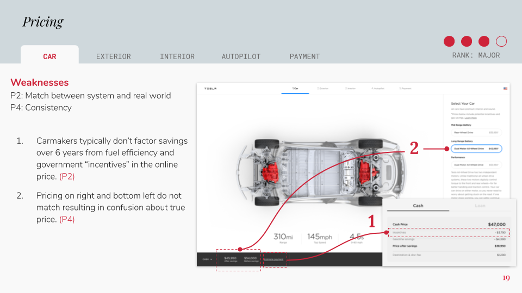This screenshot has height=293, width=522.
Task: Select the Cash tab in payment popup
Action: pos(418,206)
